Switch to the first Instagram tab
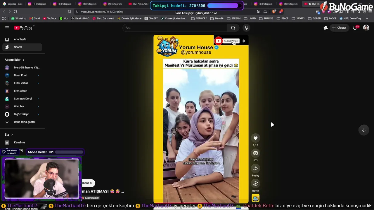The image size is (374, 210). [37, 4]
